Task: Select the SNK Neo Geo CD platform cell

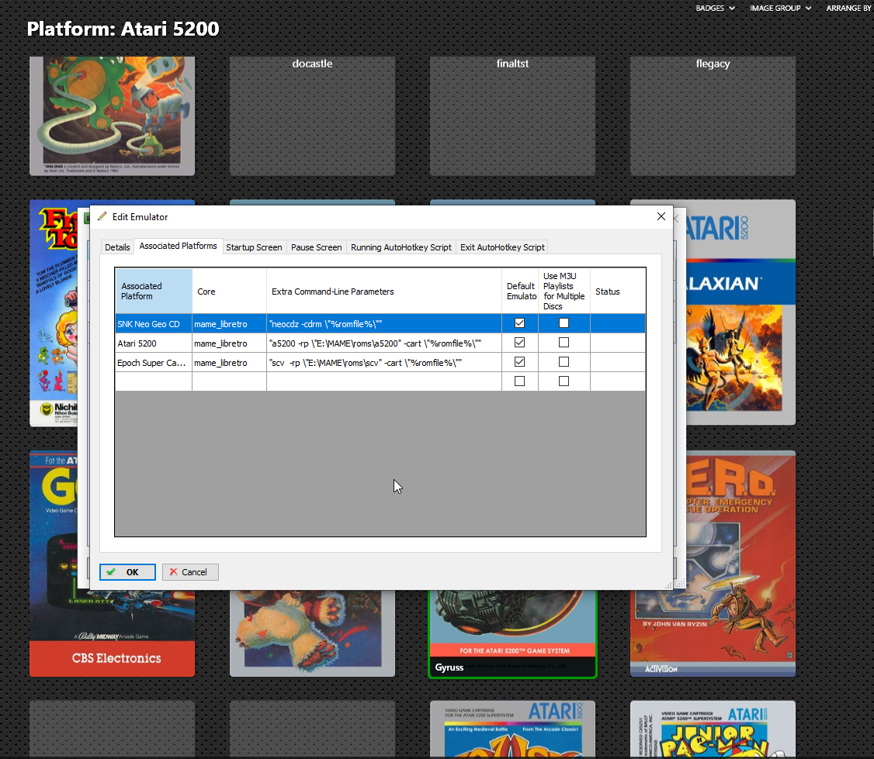Action: [x=154, y=323]
